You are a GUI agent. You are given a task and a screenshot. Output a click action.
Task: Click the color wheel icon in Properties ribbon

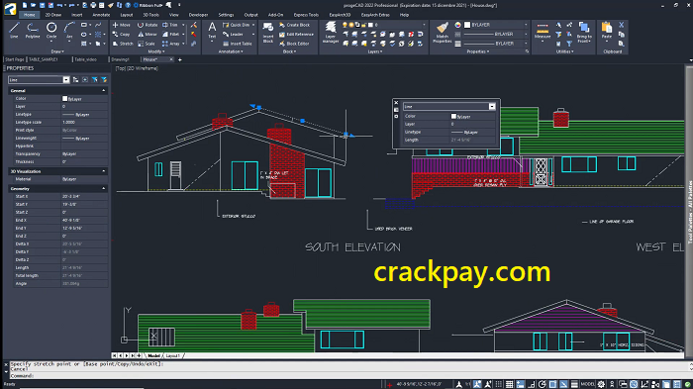pos(457,25)
